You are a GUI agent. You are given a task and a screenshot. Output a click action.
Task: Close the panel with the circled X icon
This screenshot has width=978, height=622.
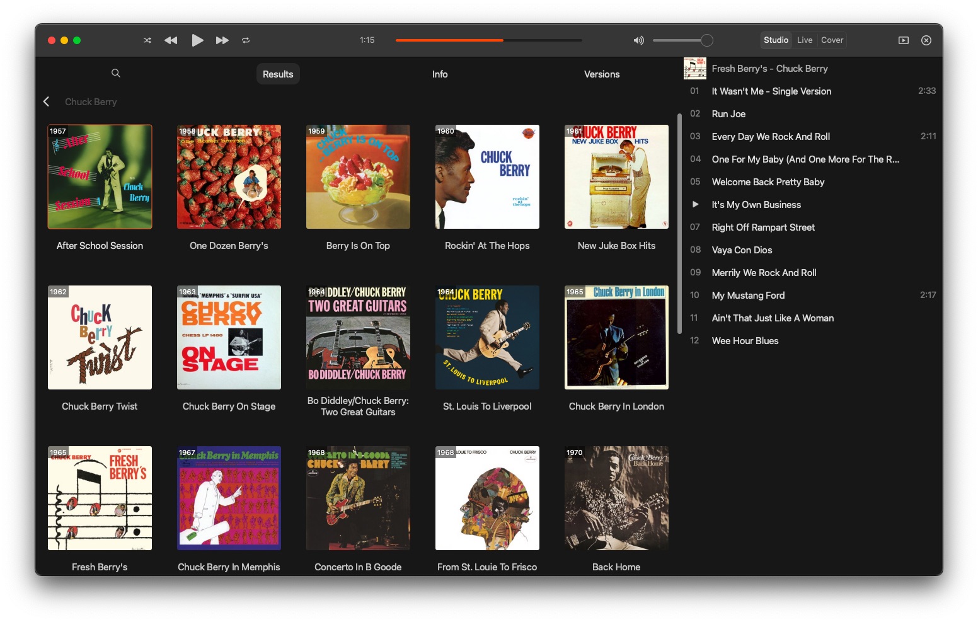point(926,40)
